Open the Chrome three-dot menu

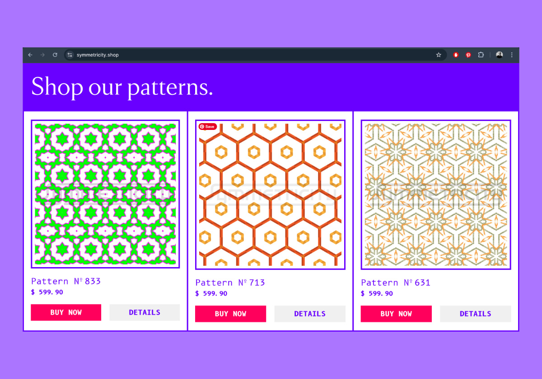pyautogui.click(x=512, y=55)
